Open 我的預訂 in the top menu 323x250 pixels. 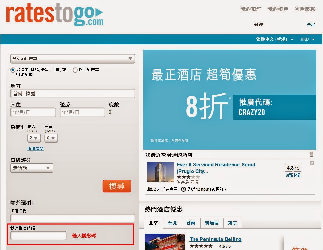(251, 9)
